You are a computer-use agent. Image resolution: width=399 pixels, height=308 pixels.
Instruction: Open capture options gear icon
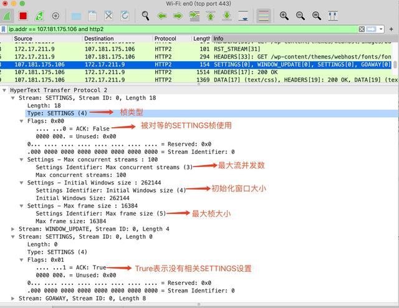point(55,16)
